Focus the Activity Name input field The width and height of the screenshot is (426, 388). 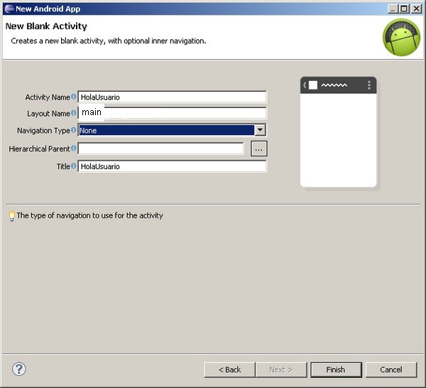coord(173,97)
